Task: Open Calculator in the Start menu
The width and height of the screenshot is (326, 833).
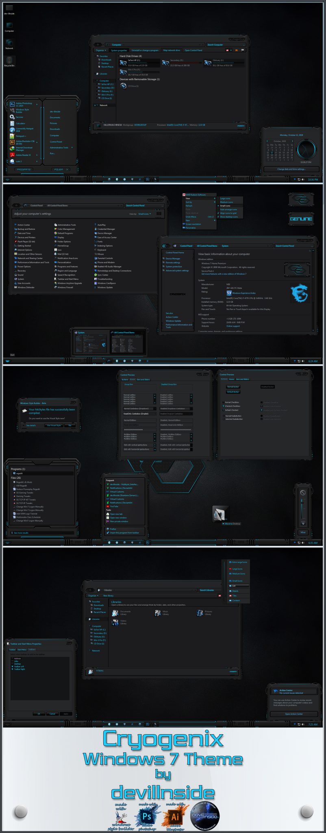Action: click(x=20, y=123)
